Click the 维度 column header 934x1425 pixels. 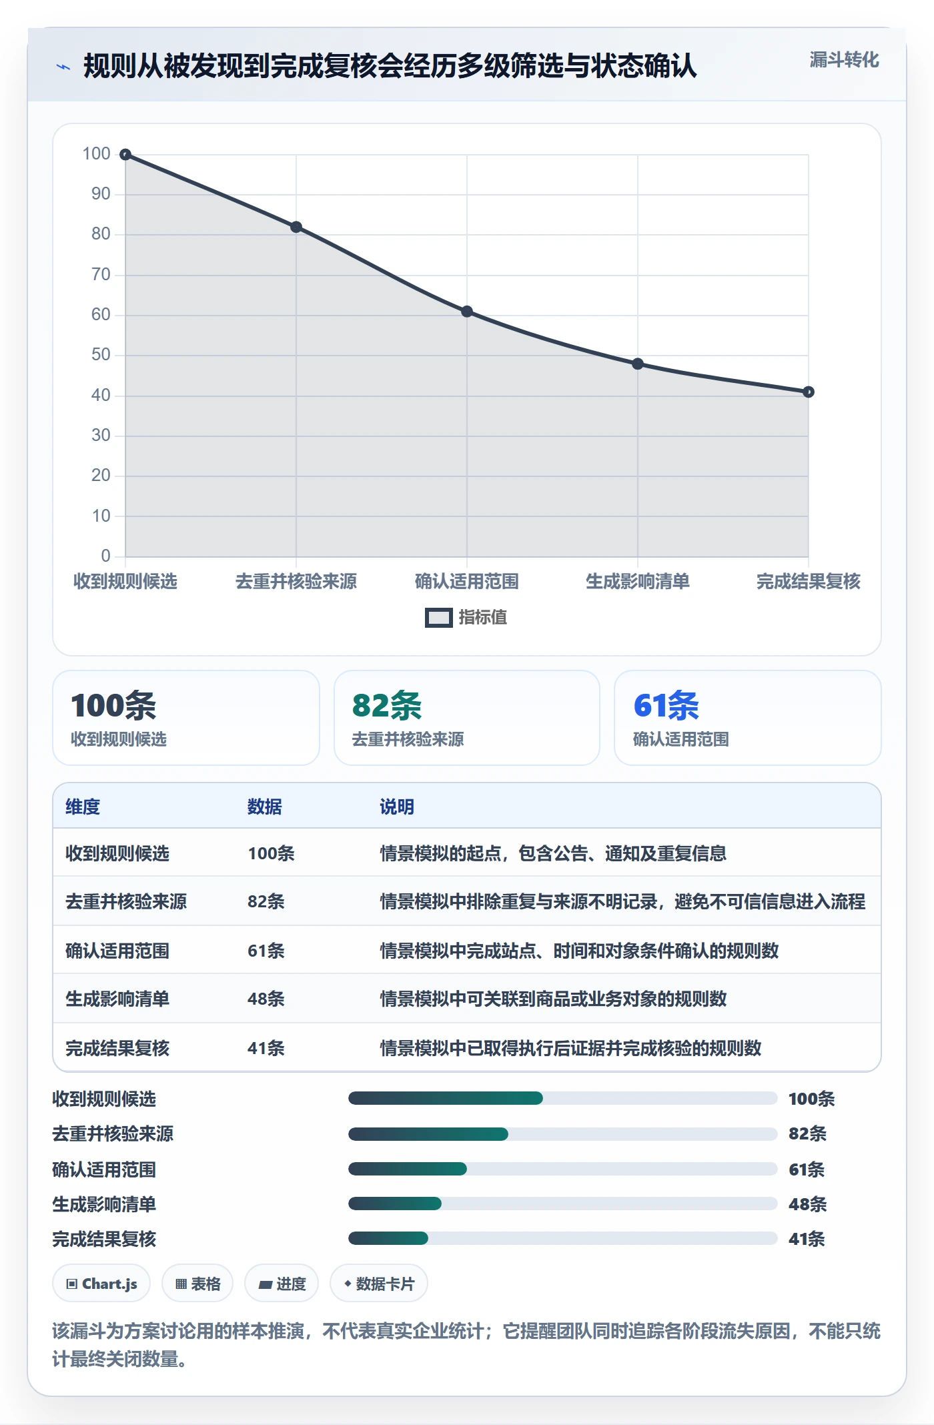click(x=83, y=807)
